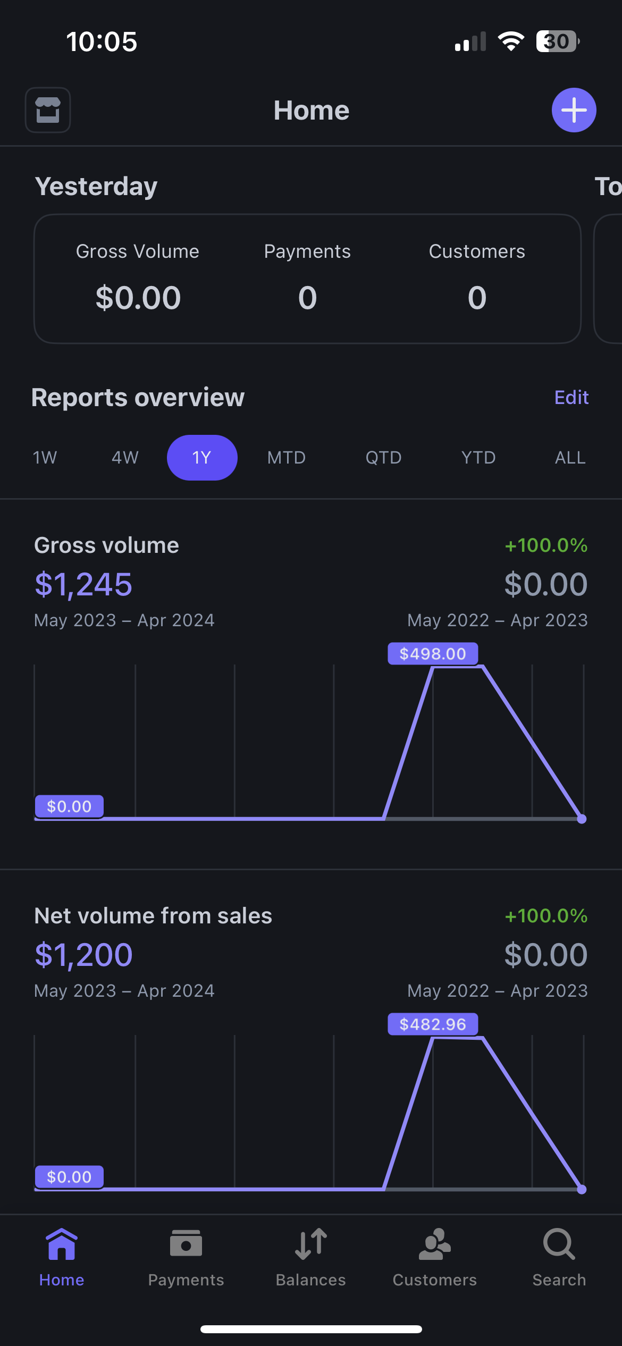Open Yesterday summary card
The image size is (622, 1346).
pos(307,279)
